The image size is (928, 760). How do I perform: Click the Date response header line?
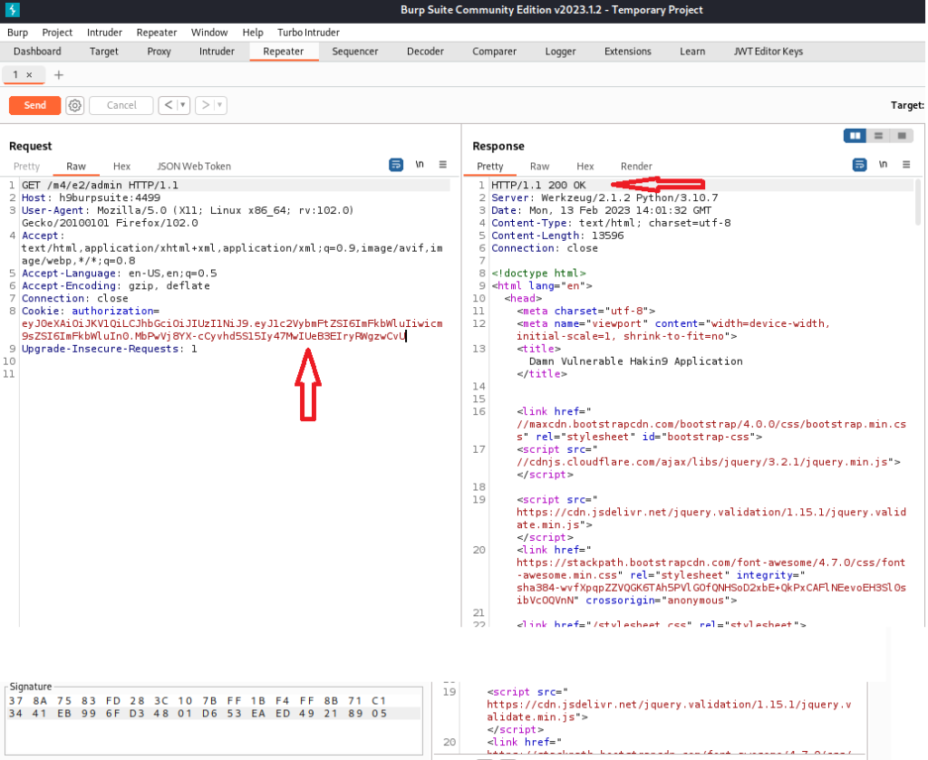(x=602, y=210)
